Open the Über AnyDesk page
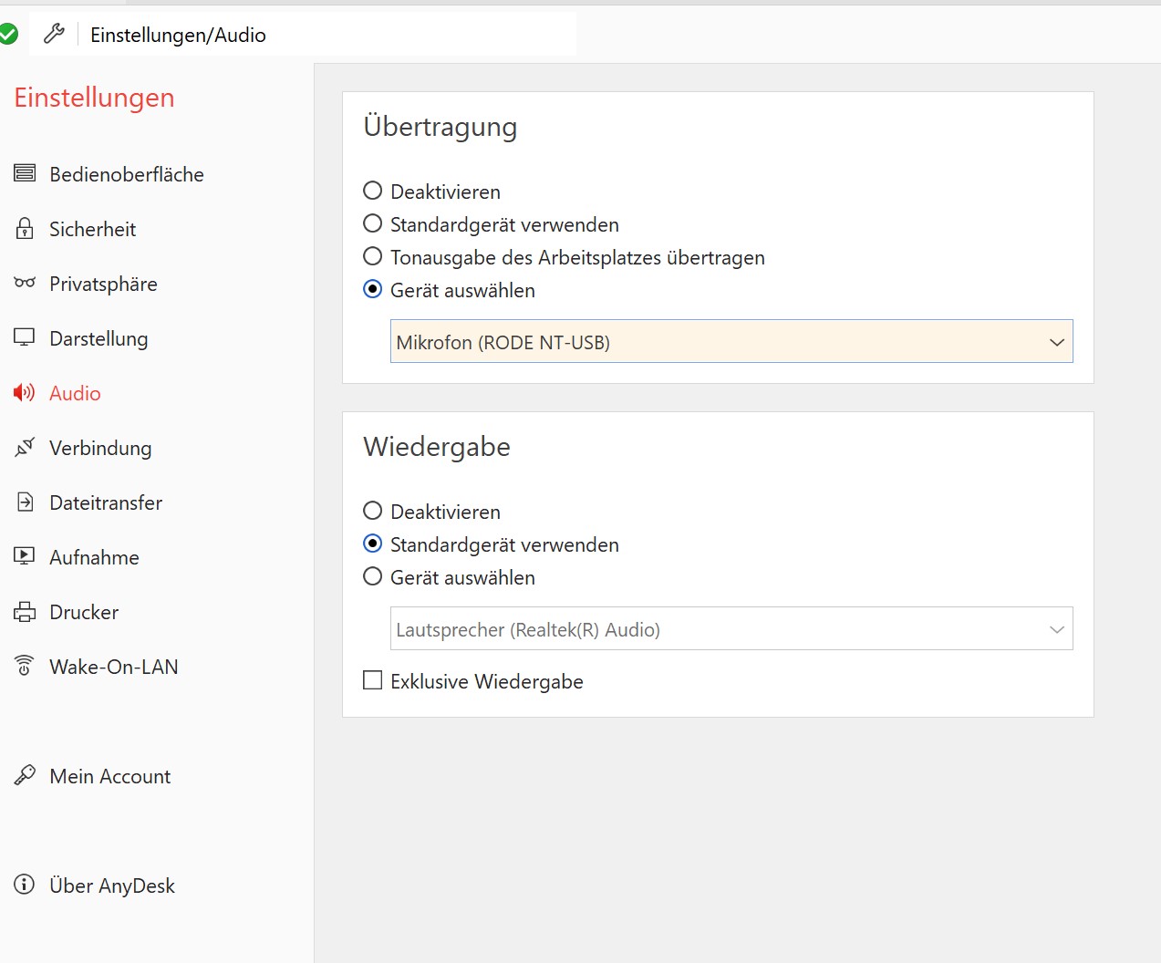Screen dimensions: 1161x963 [111, 885]
